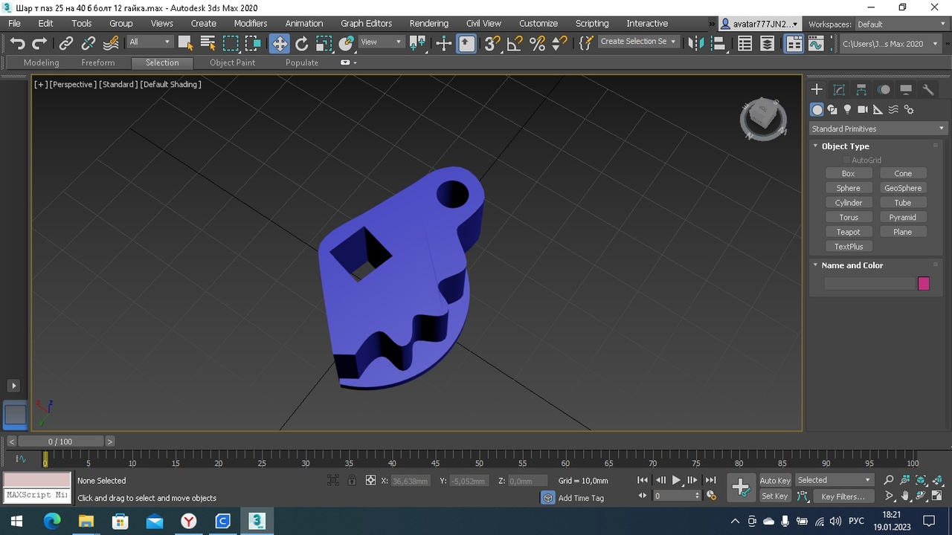Open the Hierarchy command panel tab
Viewport: 952px width, 535px height.
[861, 90]
